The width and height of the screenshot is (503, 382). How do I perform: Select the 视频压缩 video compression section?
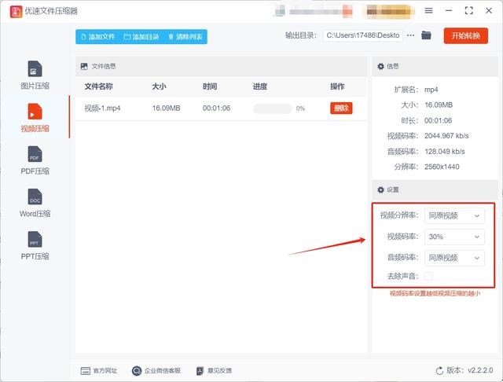(35, 118)
